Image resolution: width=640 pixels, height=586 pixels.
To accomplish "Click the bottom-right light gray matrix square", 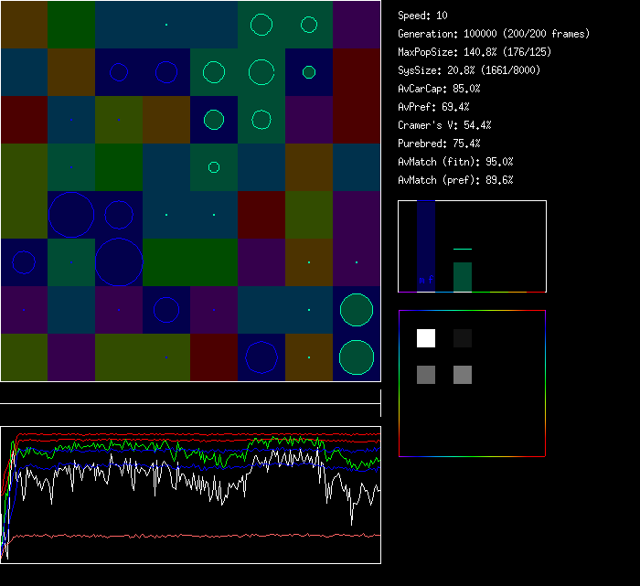I will [463, 375].
